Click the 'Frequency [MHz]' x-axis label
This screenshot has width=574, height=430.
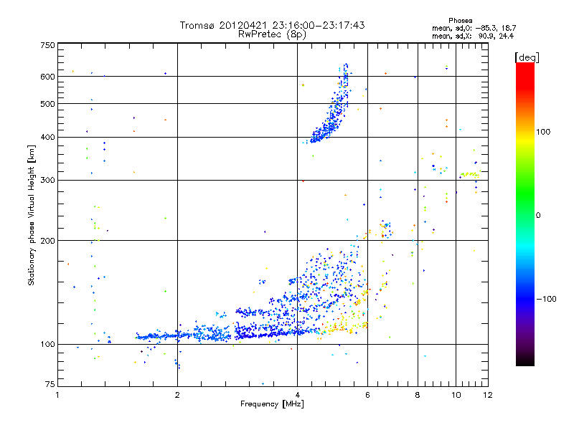(x=272, y=404)
